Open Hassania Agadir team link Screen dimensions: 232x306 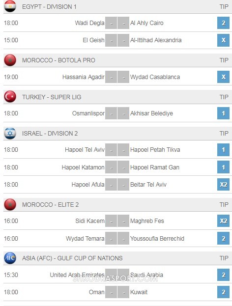[84, 77]
